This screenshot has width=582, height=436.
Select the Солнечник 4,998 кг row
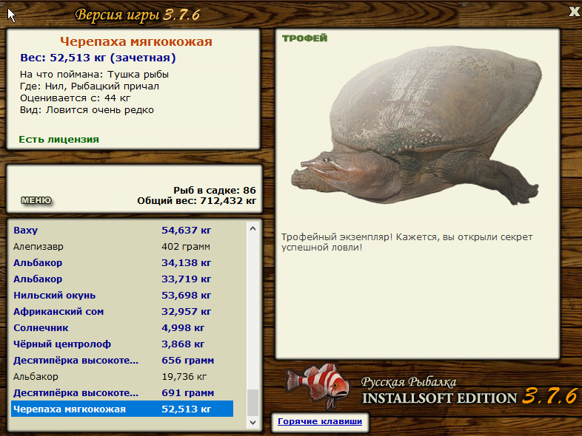tap(122, 328)
